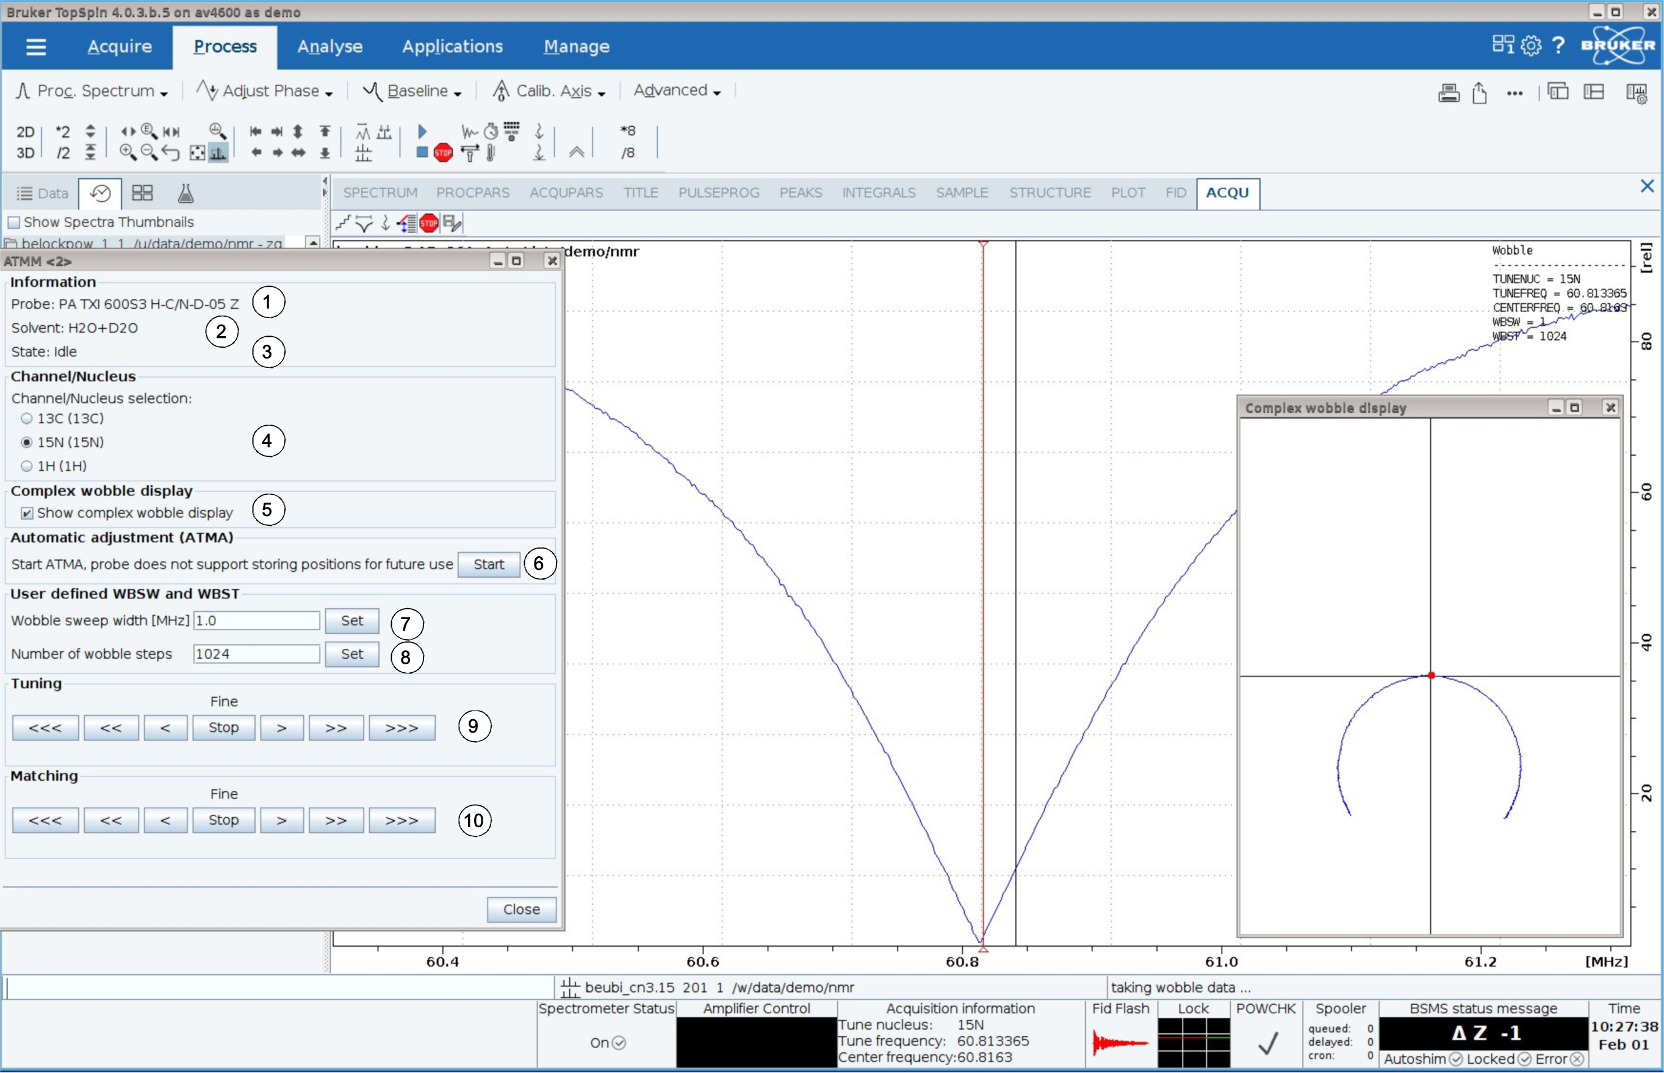Screen dimensions: 1664x1073
Task: Open the Analyse menu tab
Action: click(x=330, y=47)
